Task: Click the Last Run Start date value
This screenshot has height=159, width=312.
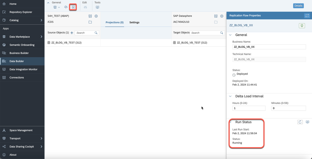Action: tap(245, 133)
